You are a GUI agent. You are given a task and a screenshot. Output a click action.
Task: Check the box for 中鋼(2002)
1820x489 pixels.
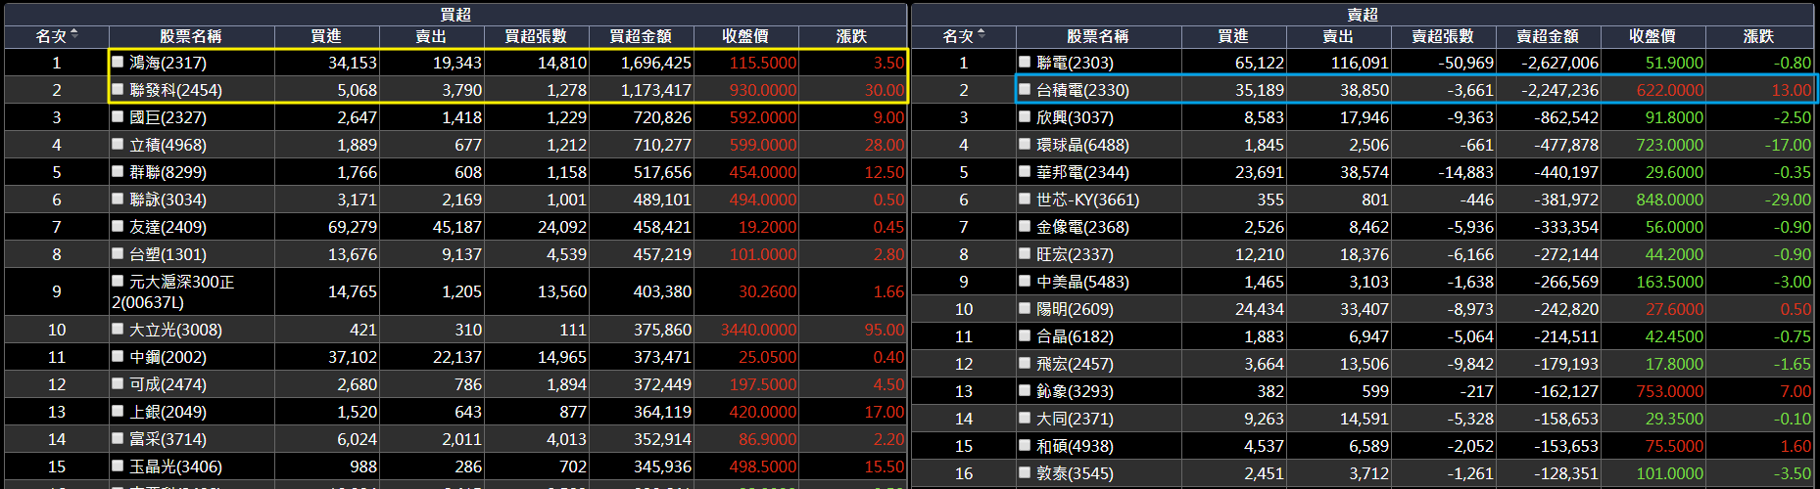118,356
